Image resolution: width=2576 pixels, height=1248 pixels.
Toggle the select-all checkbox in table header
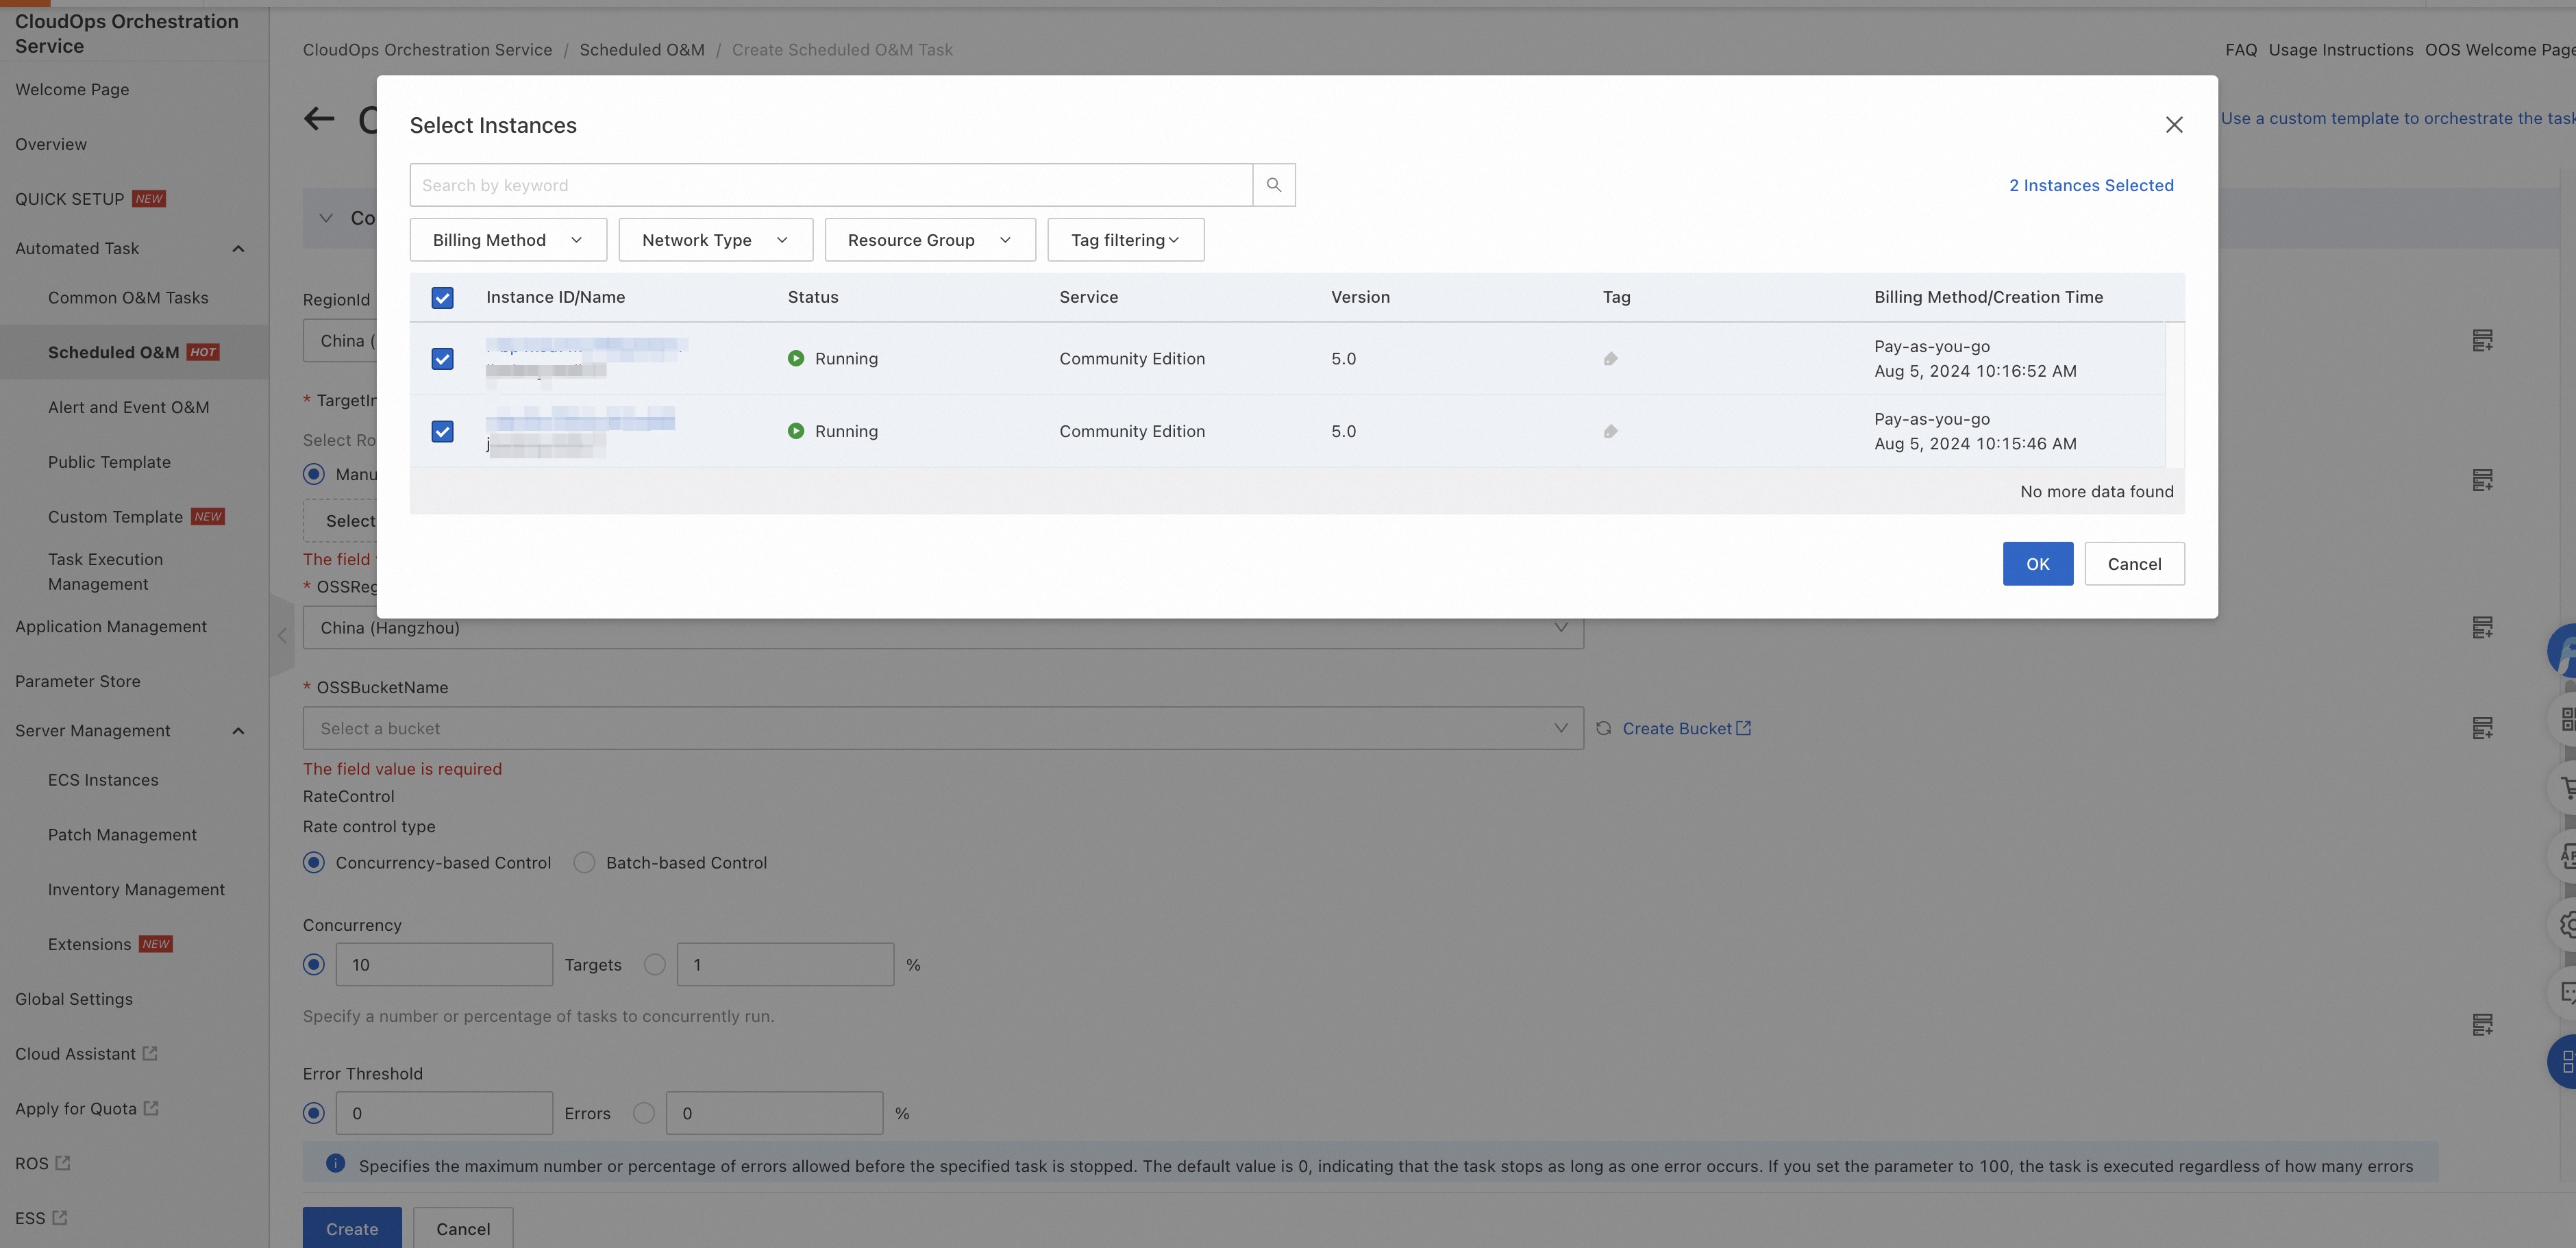[442, 298]
